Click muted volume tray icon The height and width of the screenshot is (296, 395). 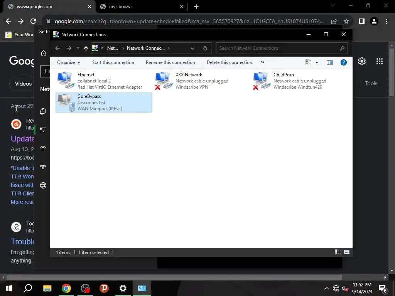click(345, 288)
